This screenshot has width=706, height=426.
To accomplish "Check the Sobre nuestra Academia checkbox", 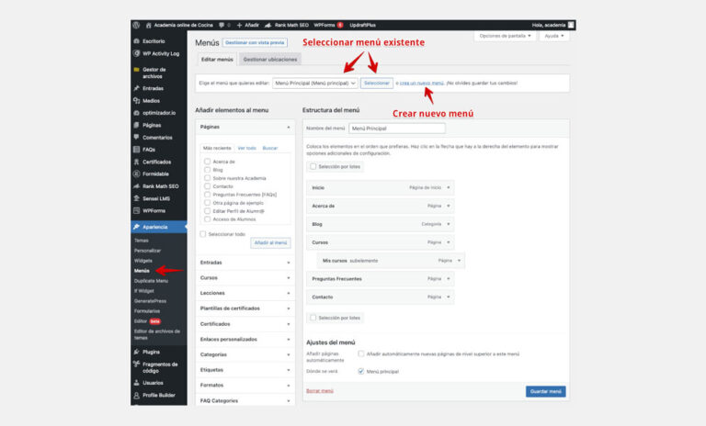I will 207,178.
